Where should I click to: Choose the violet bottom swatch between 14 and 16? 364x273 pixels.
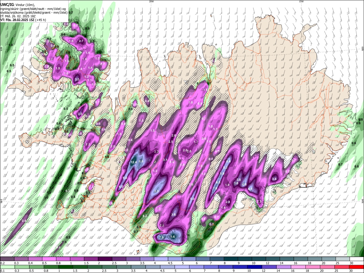pyautogui.click(x=284, y=267)
